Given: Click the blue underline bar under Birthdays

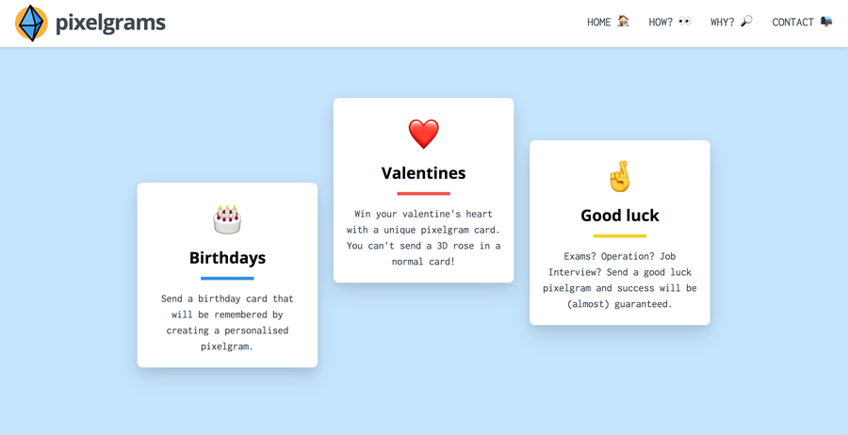Looking at the screenshot, I should point(227,279).
